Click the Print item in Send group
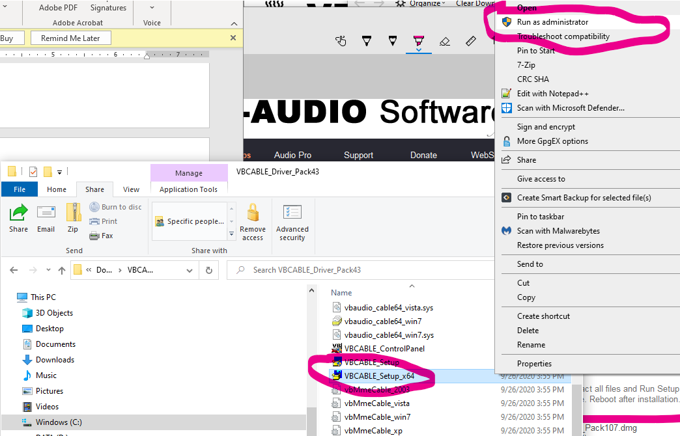The width and height of the screenshot is (680, 436). (x=103, y=221)
